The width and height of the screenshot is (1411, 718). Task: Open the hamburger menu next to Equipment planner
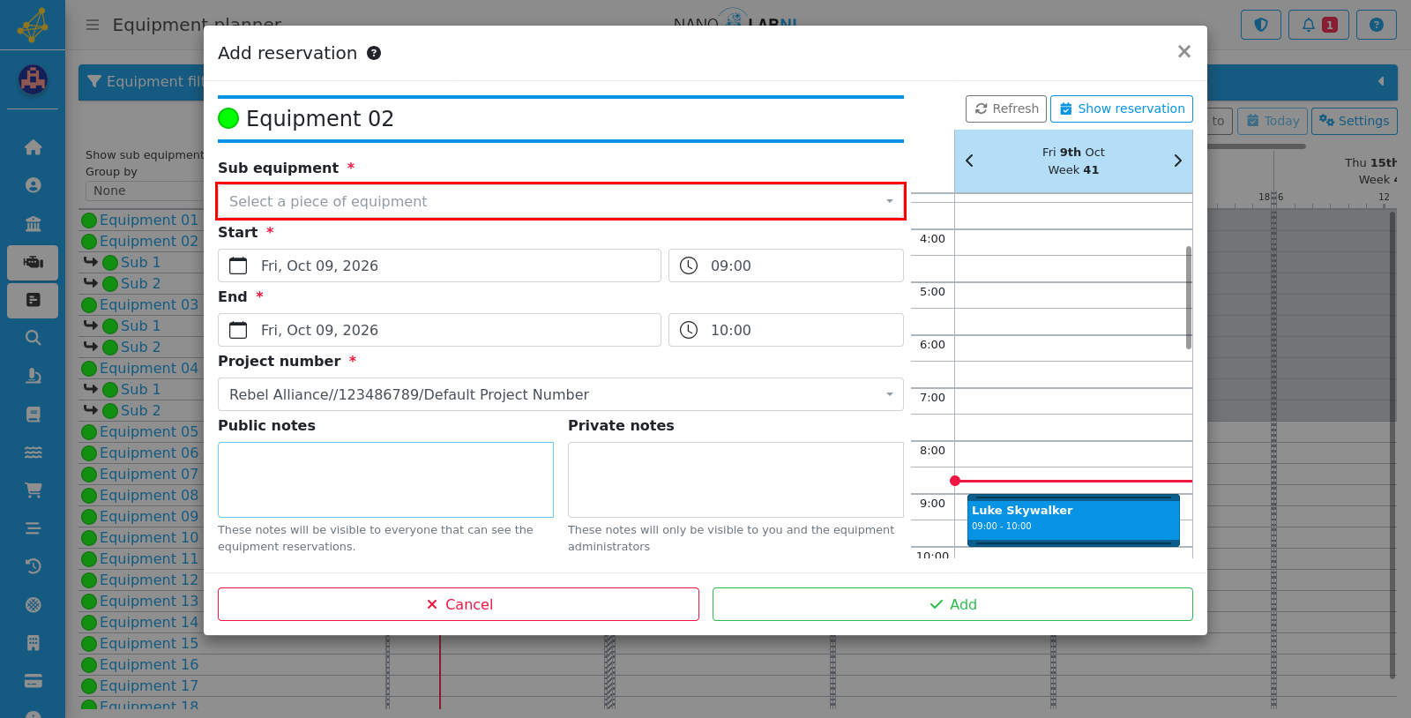(93, 25)
